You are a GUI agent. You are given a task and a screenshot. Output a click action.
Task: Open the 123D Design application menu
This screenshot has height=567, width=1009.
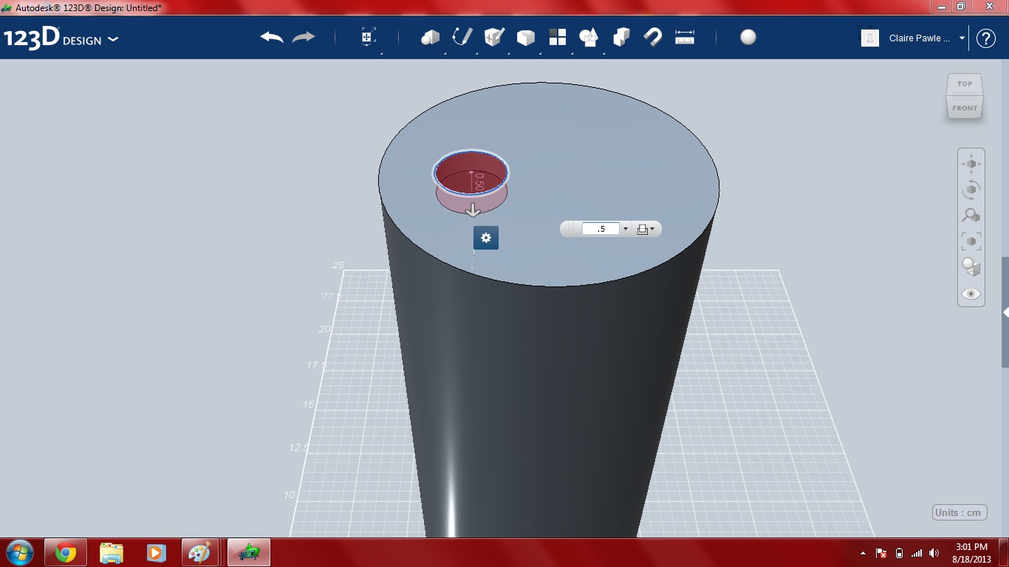61,38
